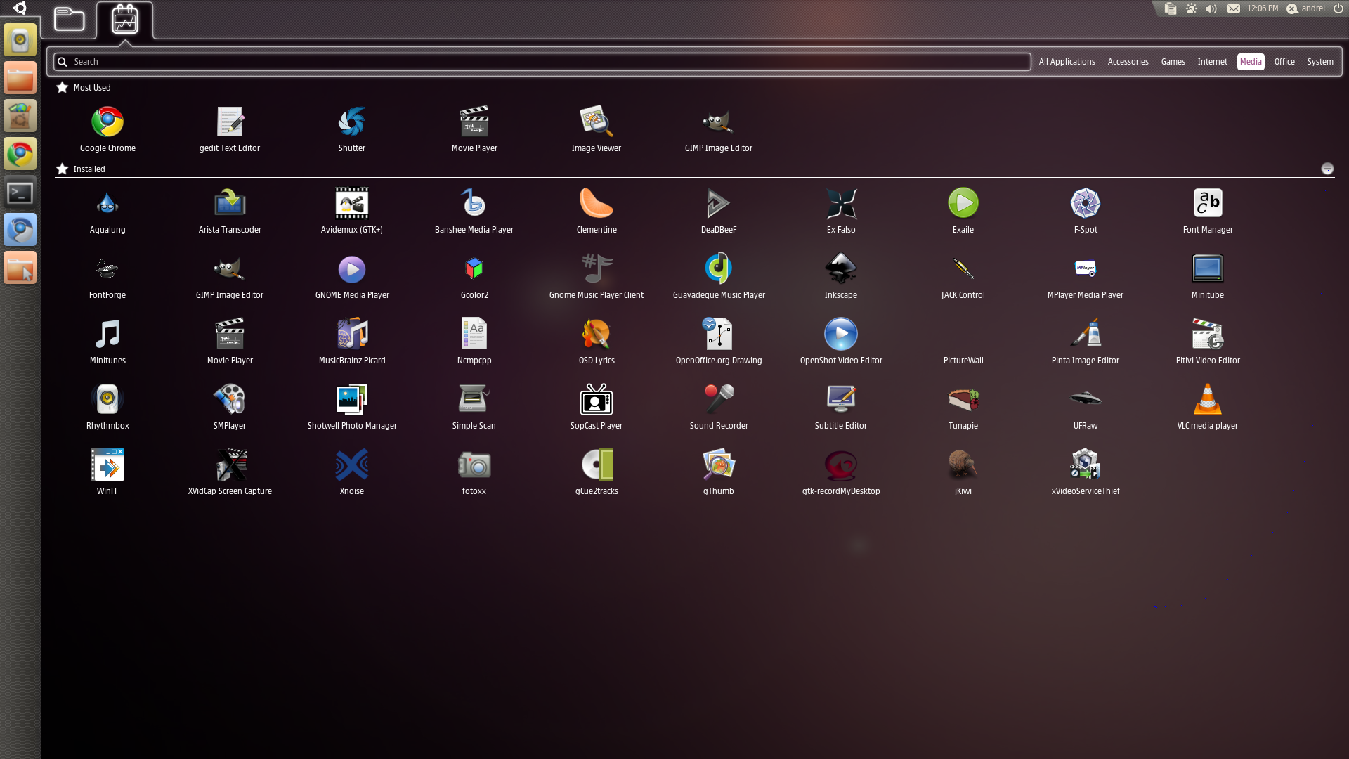Open Inkscape application icon
The width and height of the screenshot is (1349, 759).
840,269
